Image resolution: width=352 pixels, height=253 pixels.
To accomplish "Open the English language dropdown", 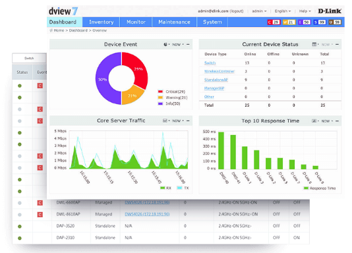I will tap(283, 11).
